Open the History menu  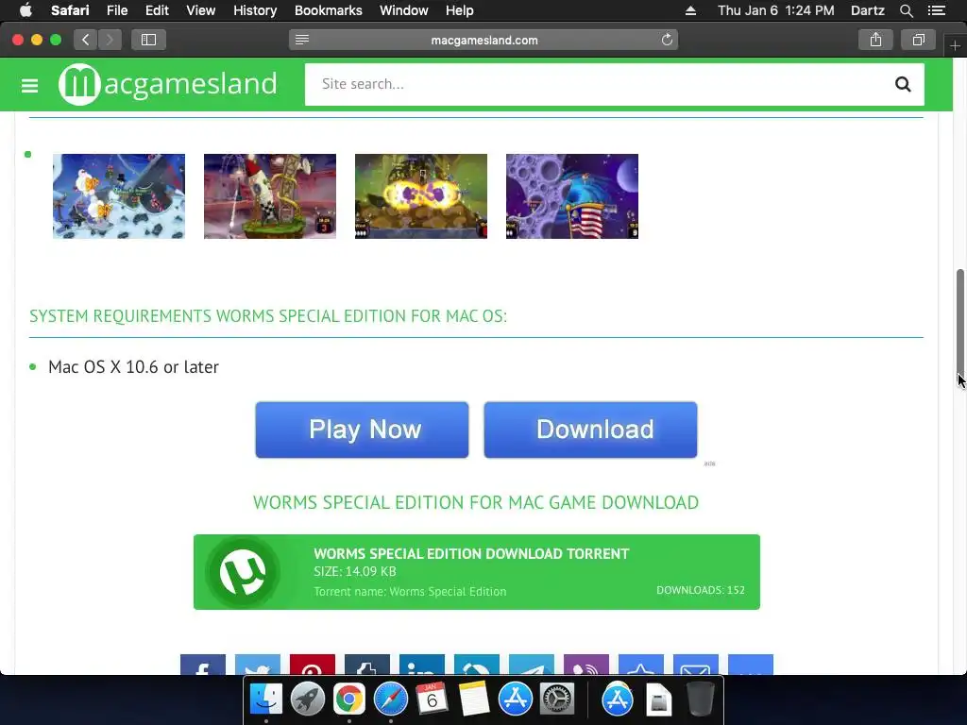(255, 10)
